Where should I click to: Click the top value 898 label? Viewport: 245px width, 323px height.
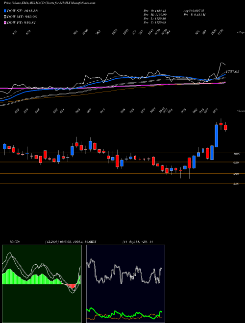[15, 32]
